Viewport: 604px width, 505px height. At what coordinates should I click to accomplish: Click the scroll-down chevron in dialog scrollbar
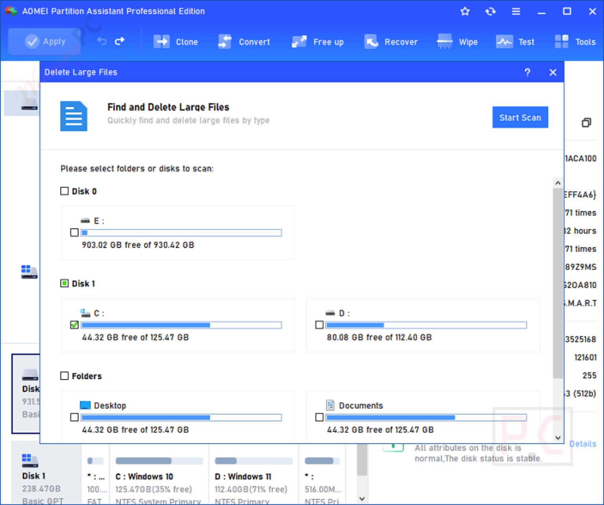coord(558,437)
